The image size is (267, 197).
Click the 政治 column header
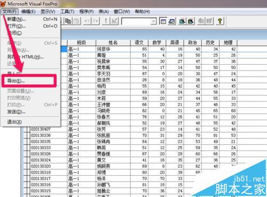[x=192, y=43]
